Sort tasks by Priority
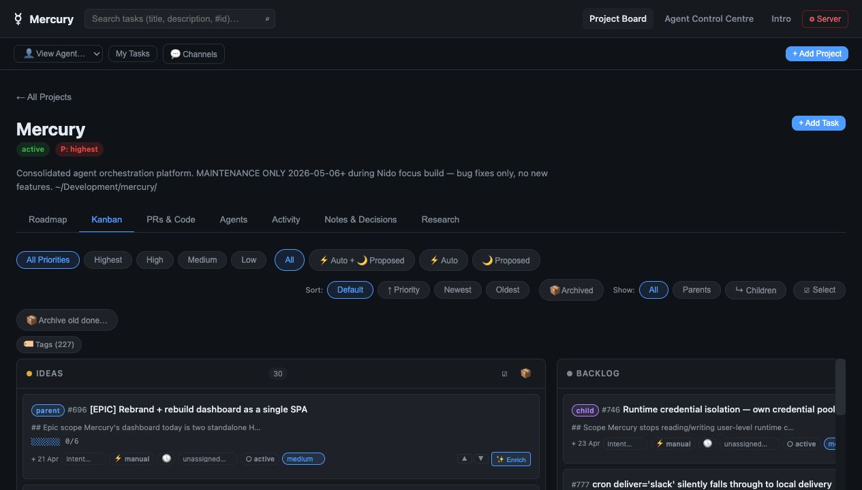This screenshot has height=490, width=862. 403,290
